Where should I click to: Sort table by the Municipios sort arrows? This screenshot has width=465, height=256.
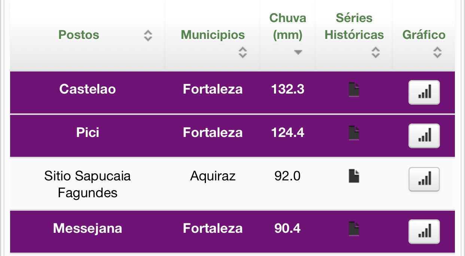point(243,52)
